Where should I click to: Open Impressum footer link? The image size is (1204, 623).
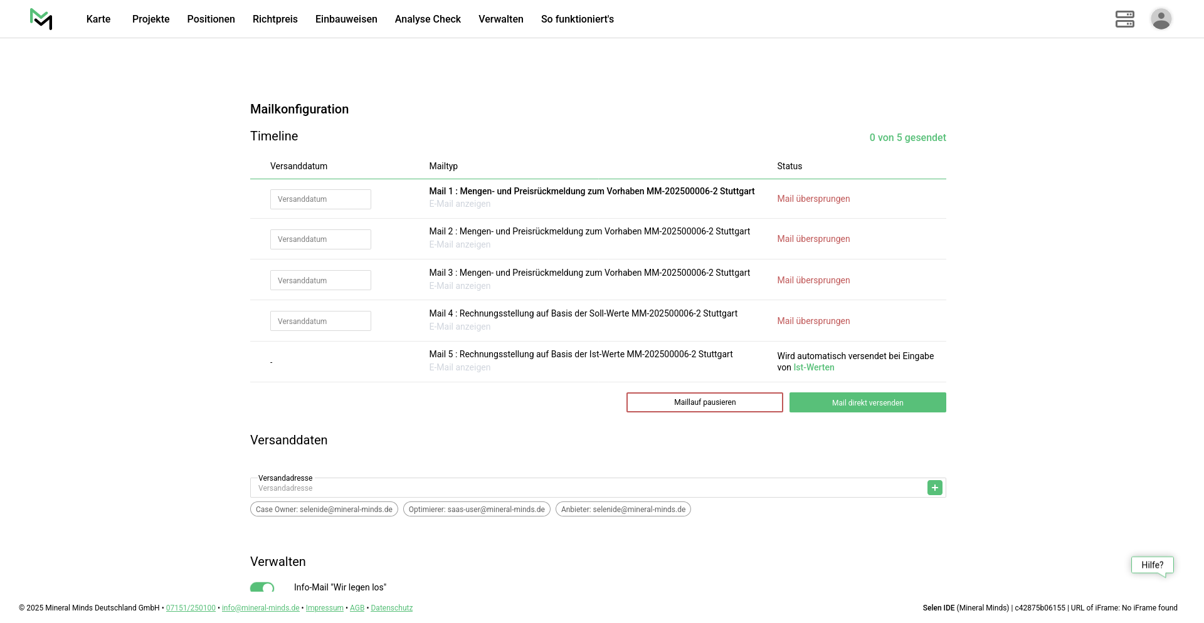point(324,608)
